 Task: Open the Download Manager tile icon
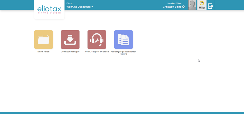[70, 39]
